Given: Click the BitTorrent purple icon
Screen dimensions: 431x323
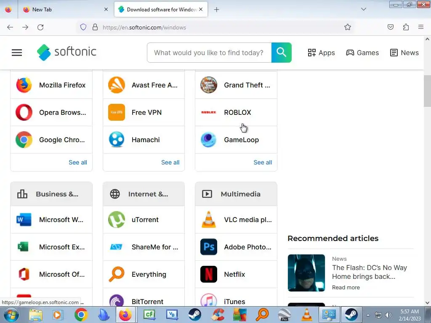Looking at the screenshot, I should (x=117, y=301).
